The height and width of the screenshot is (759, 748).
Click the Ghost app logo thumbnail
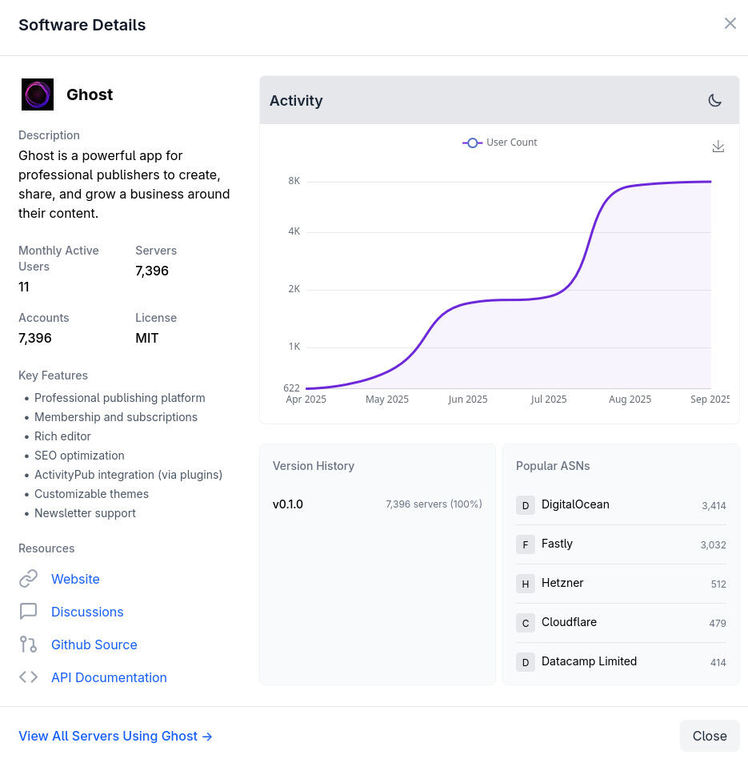point(38,94)
